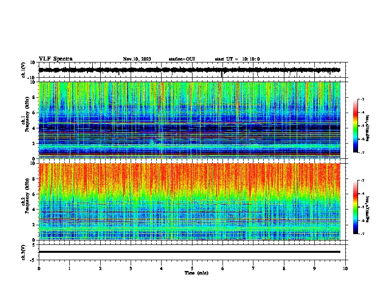This screenshot has height=301, width=389.
Task: Click the ch.1 color bar log(PSD) label
Action: tap(368, 128)
